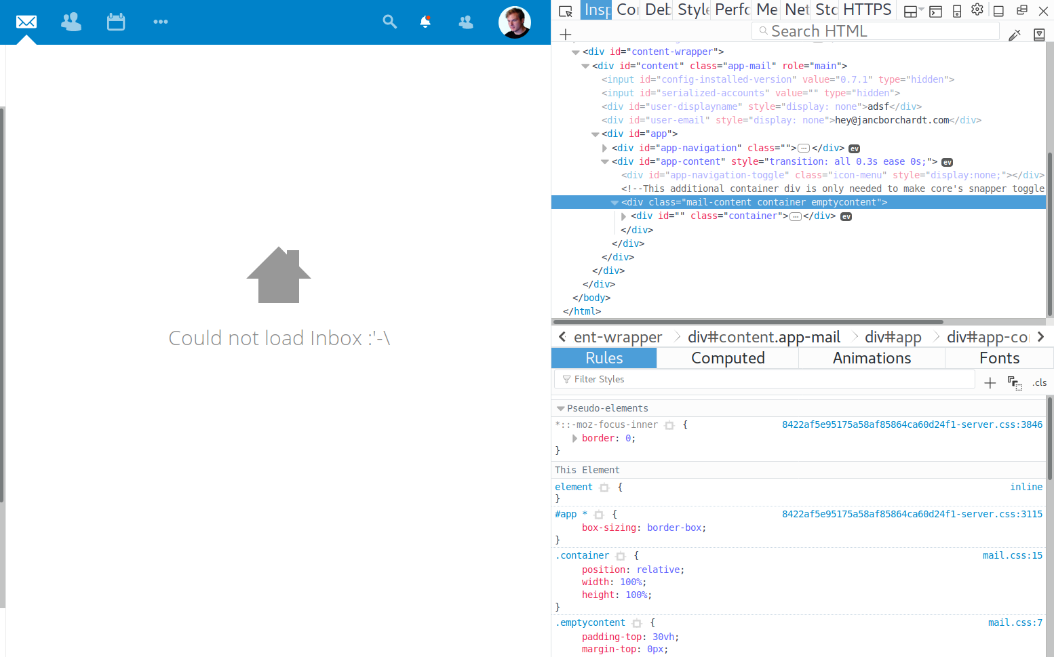Dock devtools to bottom icon
Screen dimensions: 1054x657
[x=998, y=11]
